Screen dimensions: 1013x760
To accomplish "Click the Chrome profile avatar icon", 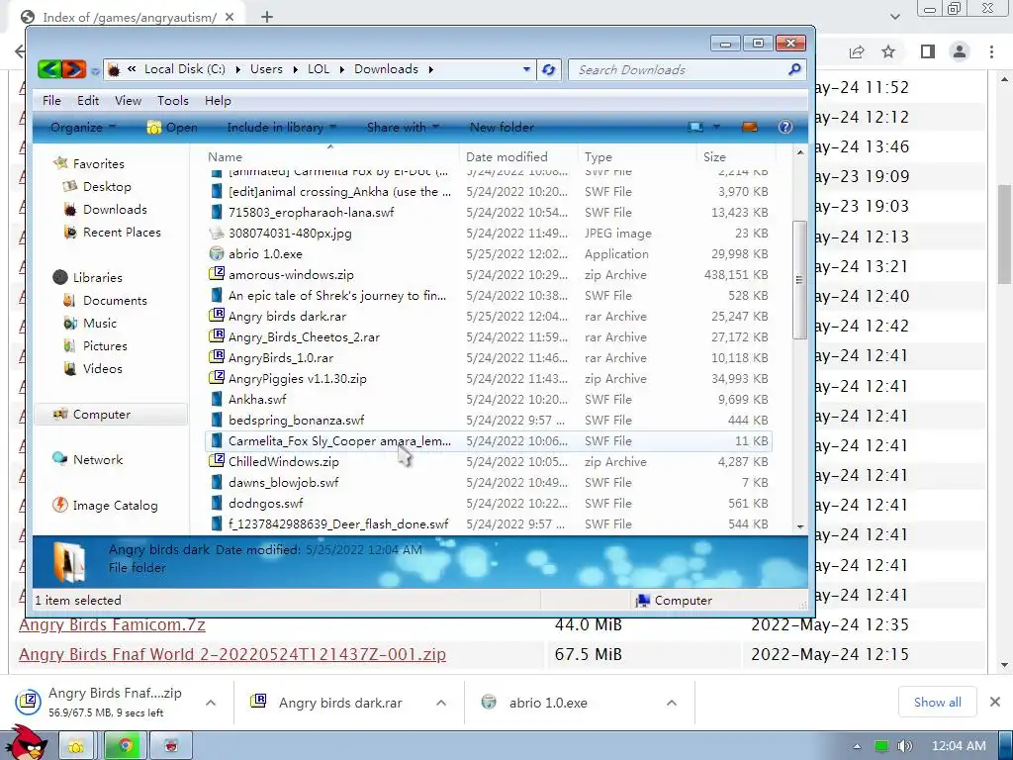I will (960, 51).
